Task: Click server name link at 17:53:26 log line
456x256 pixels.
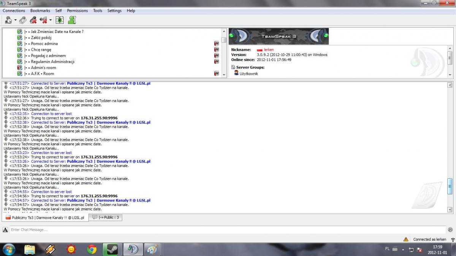Action: (x=109, y=161)
